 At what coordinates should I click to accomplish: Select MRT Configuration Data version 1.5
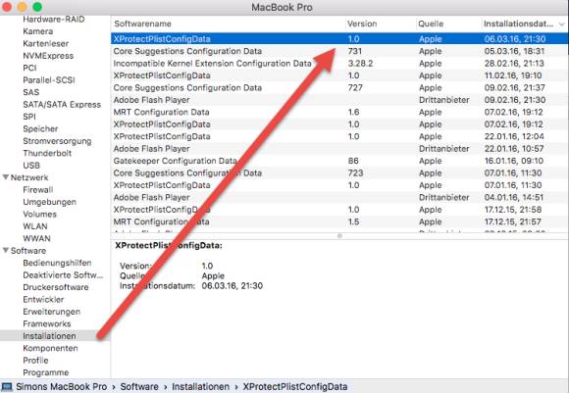(x=339, y=221)
